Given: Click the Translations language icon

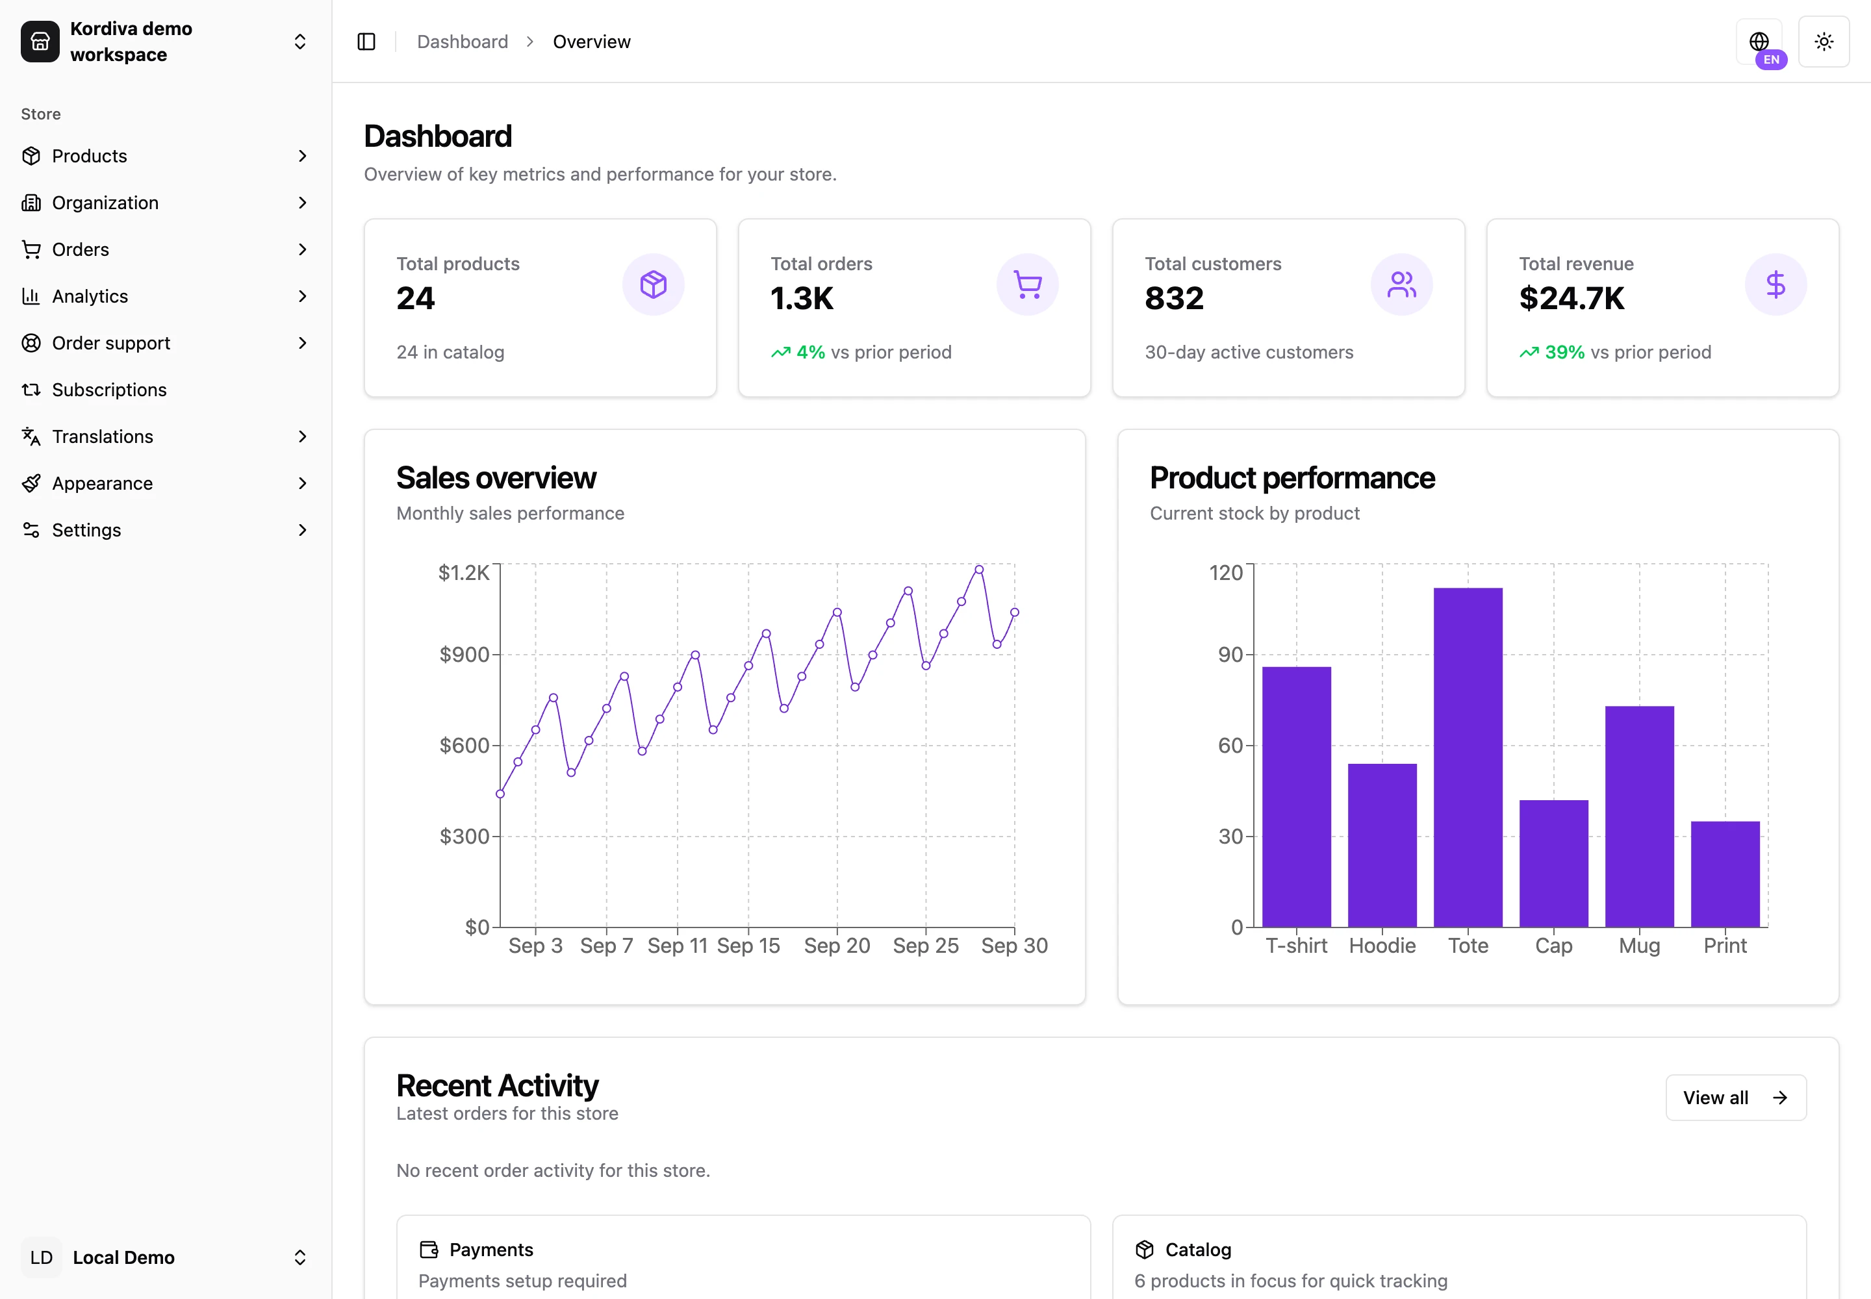Looking at the screenshot, I should point(31,436).
